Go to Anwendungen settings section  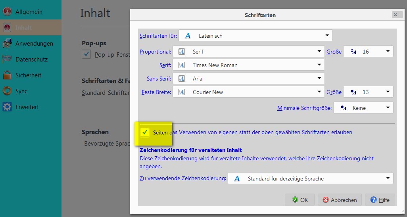click(31, 43)
